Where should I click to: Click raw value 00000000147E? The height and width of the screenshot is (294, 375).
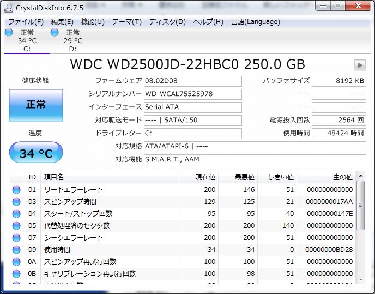330,214
